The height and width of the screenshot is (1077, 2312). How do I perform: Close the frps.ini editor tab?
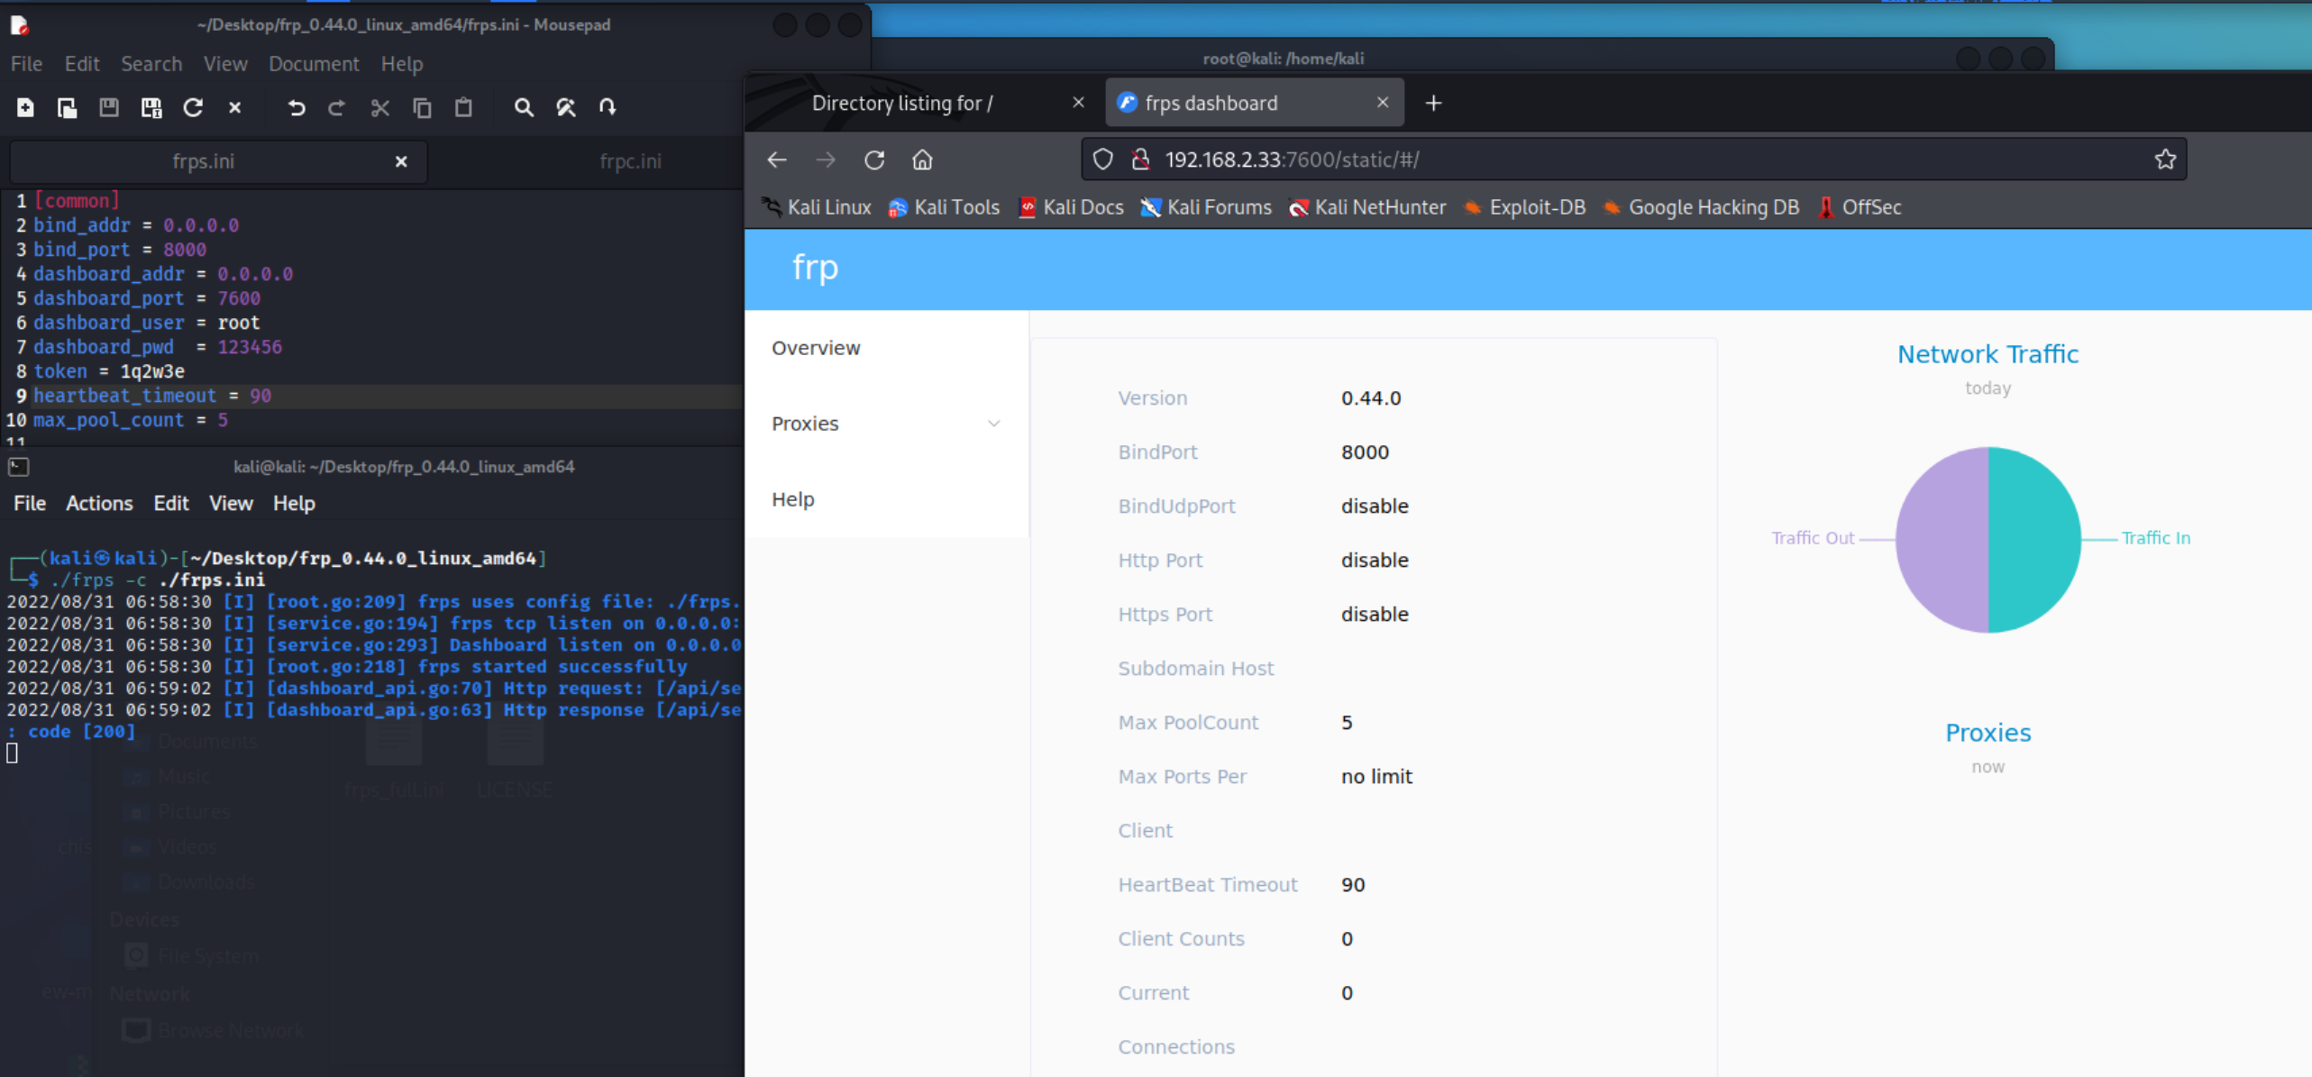[401, 161]
